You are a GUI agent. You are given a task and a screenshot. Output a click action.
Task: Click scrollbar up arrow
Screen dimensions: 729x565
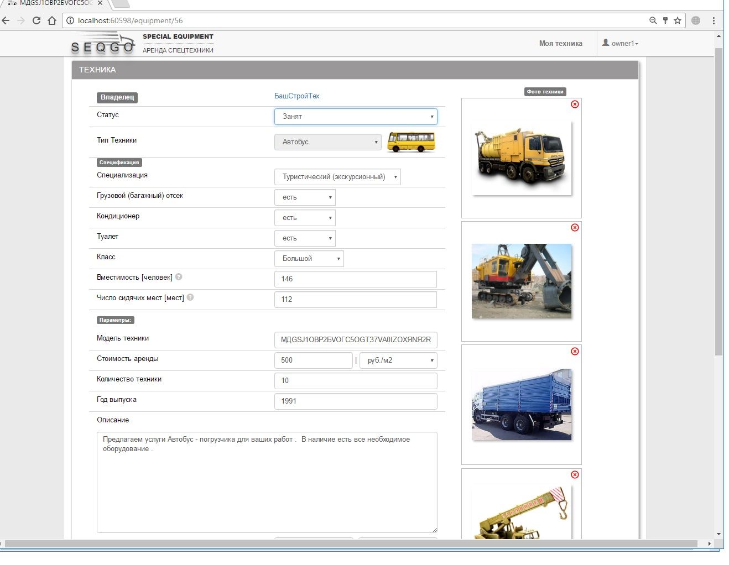[x=719, y=36]
